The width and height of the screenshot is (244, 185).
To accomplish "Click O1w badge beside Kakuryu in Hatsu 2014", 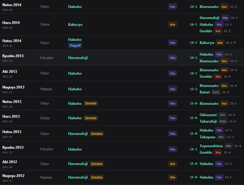I will pyautogui.click(x=220, y=43).
